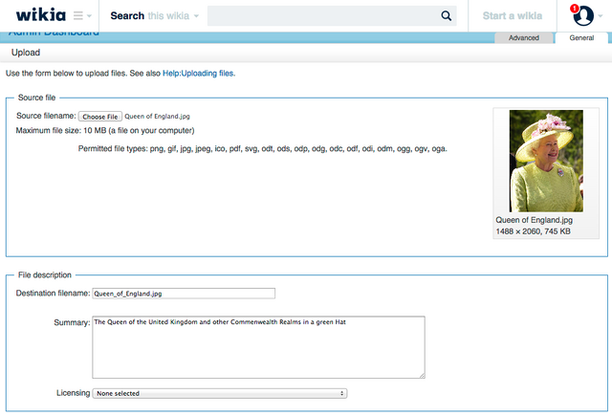612x416 pixels.
Task: Click Start a wikia
Action: 513,15
